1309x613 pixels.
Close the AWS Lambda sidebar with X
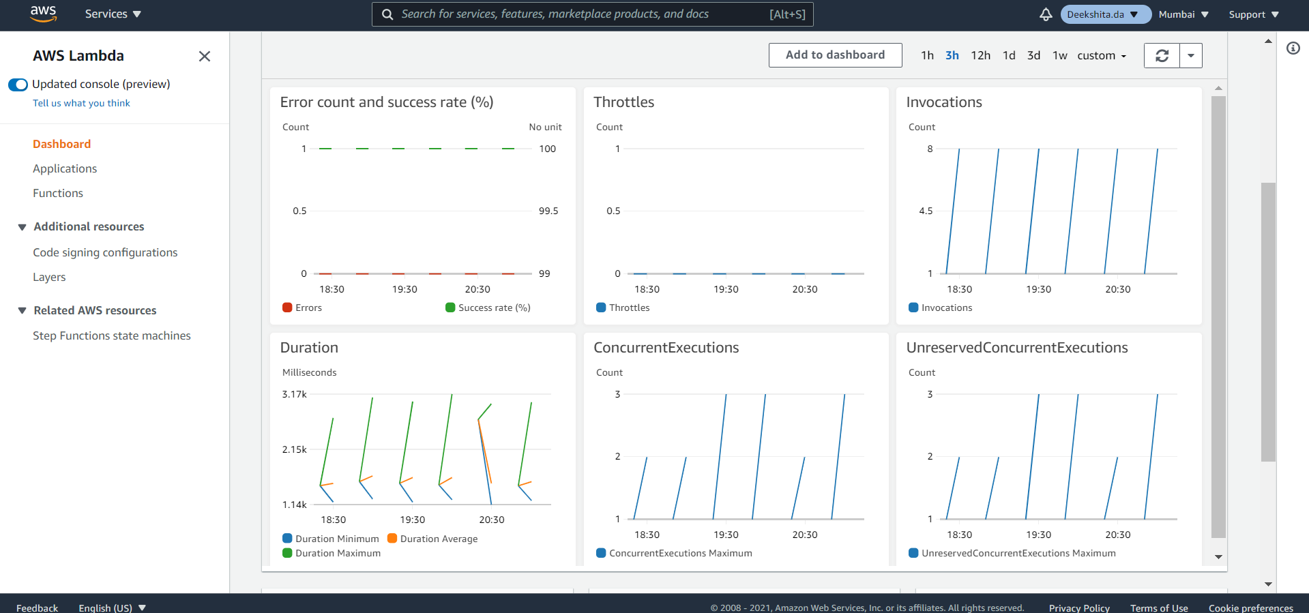(x=205, y=56)
